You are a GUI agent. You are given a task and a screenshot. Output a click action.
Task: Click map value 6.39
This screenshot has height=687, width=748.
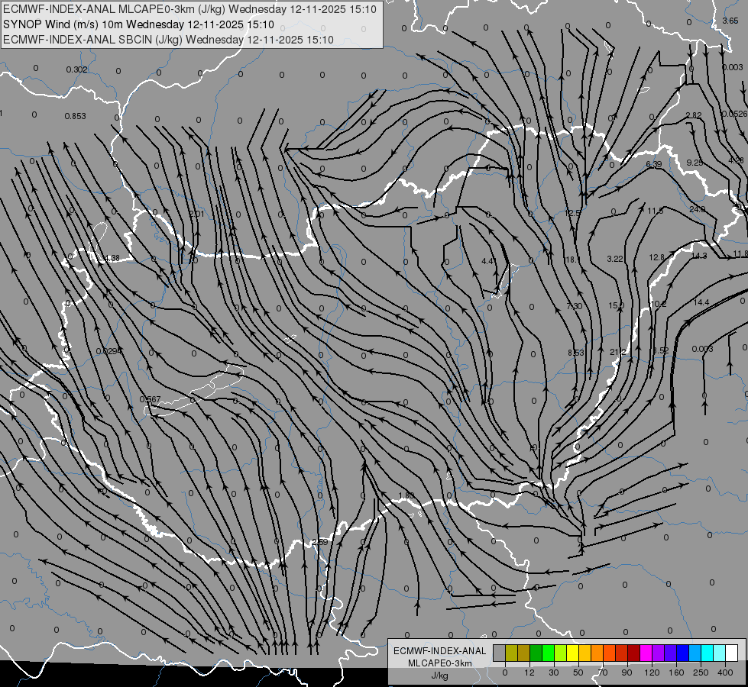coord(654,164)
